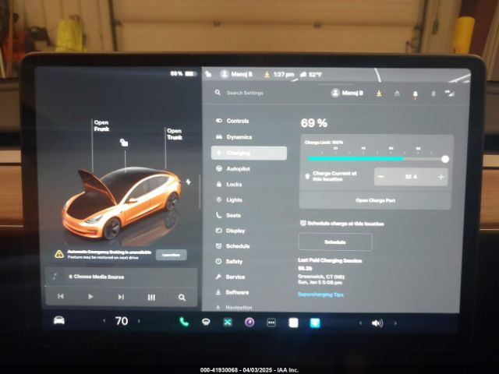Tap the speaker volume icon

point(377,323)
